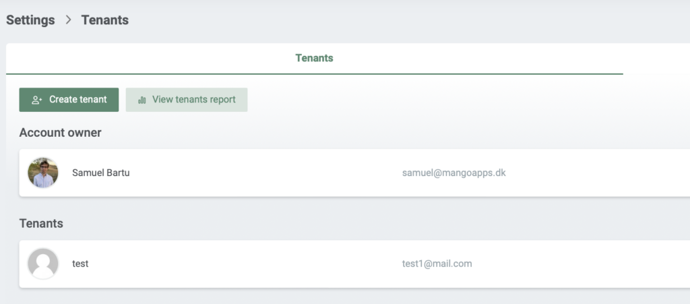Click the Tenants section heading above list
This screenshot has height=304, width=690.
41,224
